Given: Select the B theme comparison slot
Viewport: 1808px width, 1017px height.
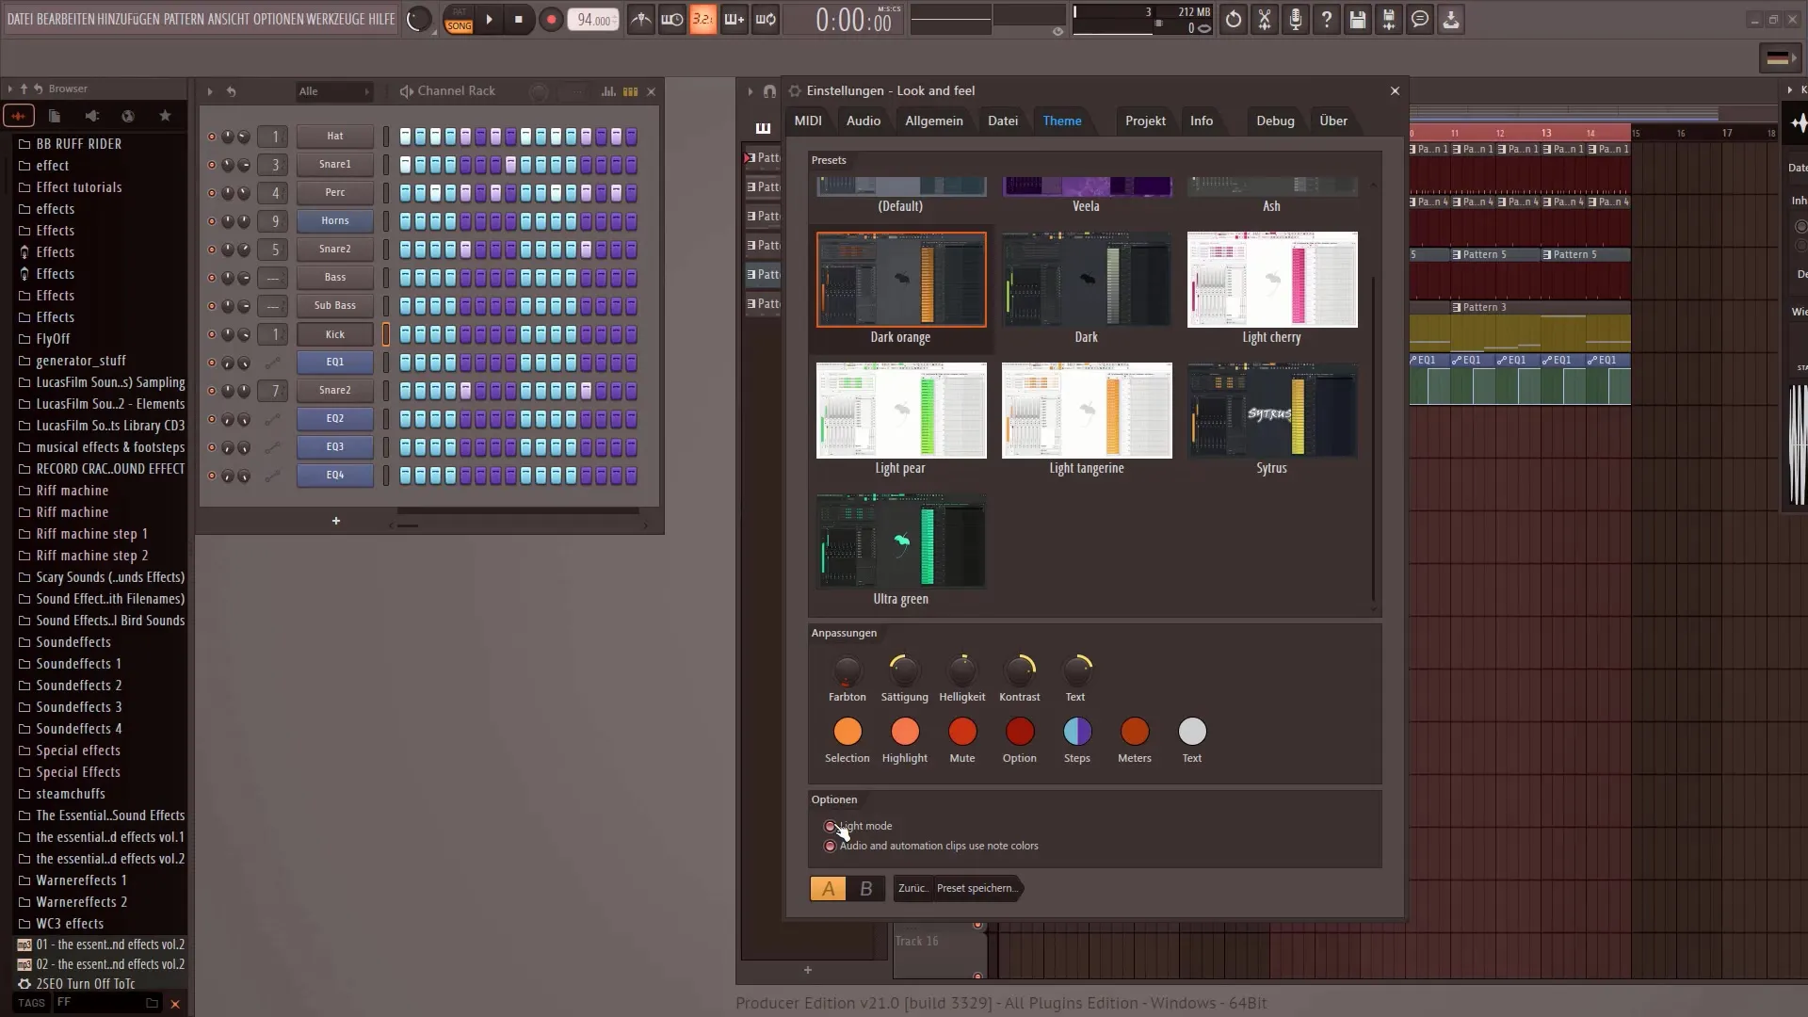Looking at the screenshot, I should click(866, 888).
